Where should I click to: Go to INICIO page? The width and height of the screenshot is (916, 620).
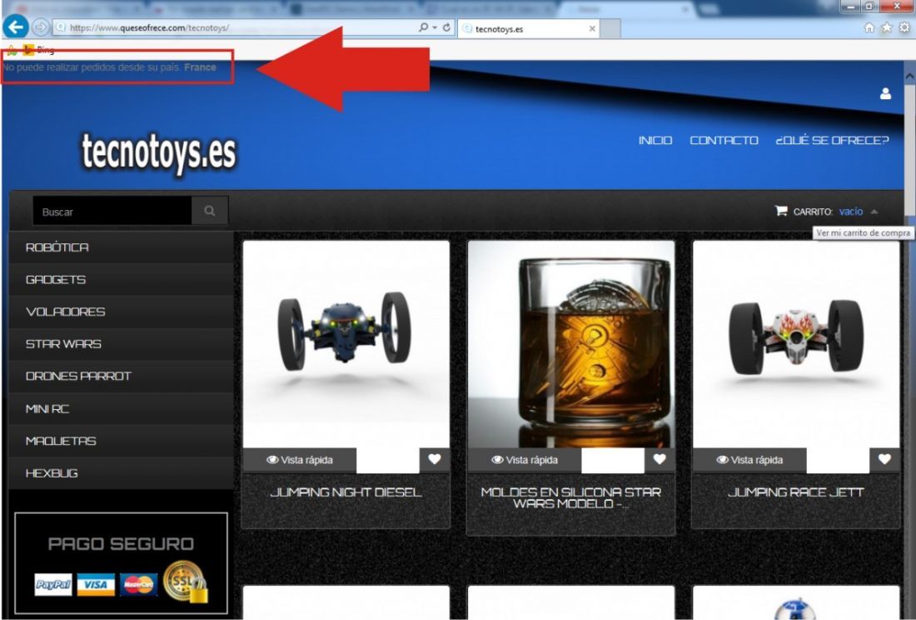coord(655,140)
